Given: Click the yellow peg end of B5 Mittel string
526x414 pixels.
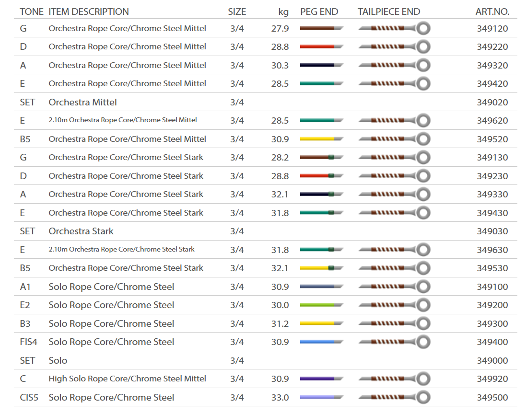Looking at the screenshot, I should [x=321, y=139].
